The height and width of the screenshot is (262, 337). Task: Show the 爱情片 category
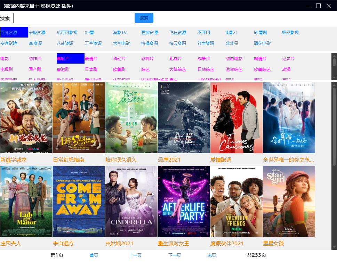[x=91, y=58]
